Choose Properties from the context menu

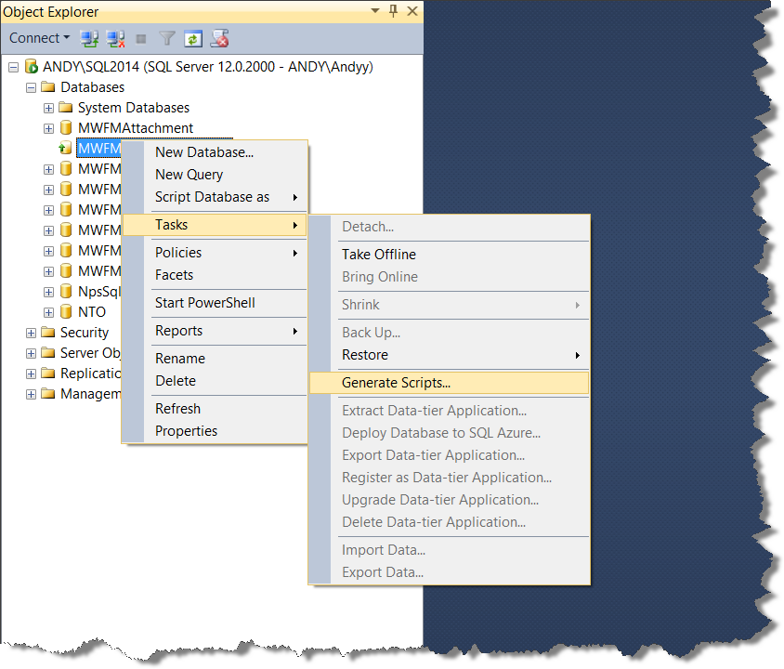point(186,431)
